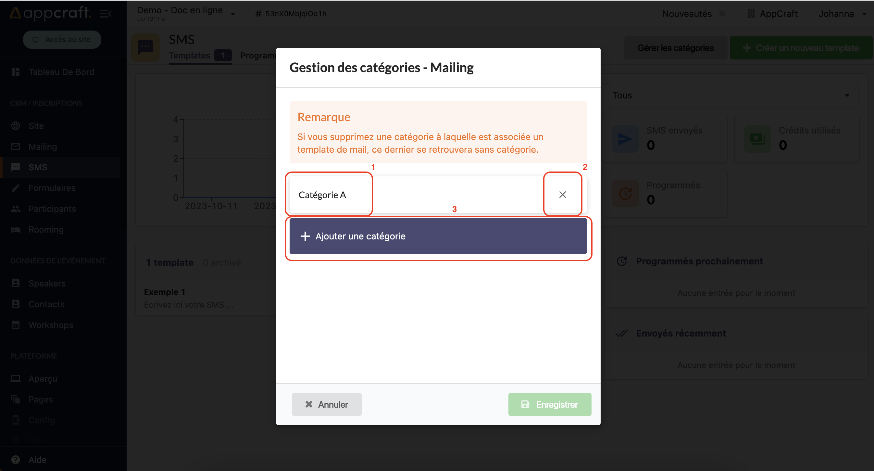The image size is (874, 471).
Task: Click the Aide question mark icon
Action: pos(16,459)
